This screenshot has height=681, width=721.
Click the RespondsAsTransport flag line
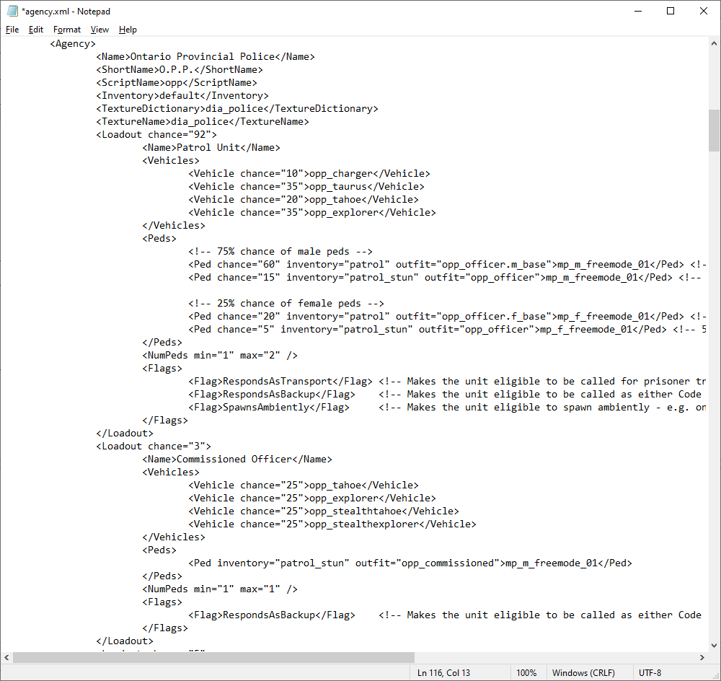coord(447,381)
